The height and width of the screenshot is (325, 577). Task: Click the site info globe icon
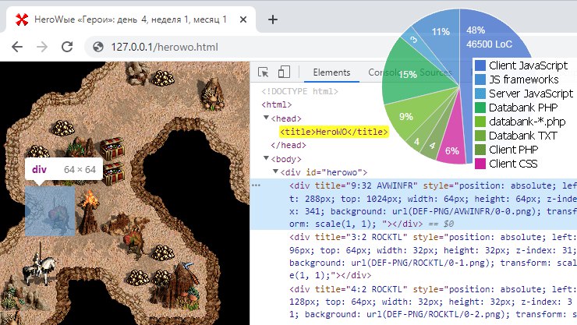(x=98, y=47)
